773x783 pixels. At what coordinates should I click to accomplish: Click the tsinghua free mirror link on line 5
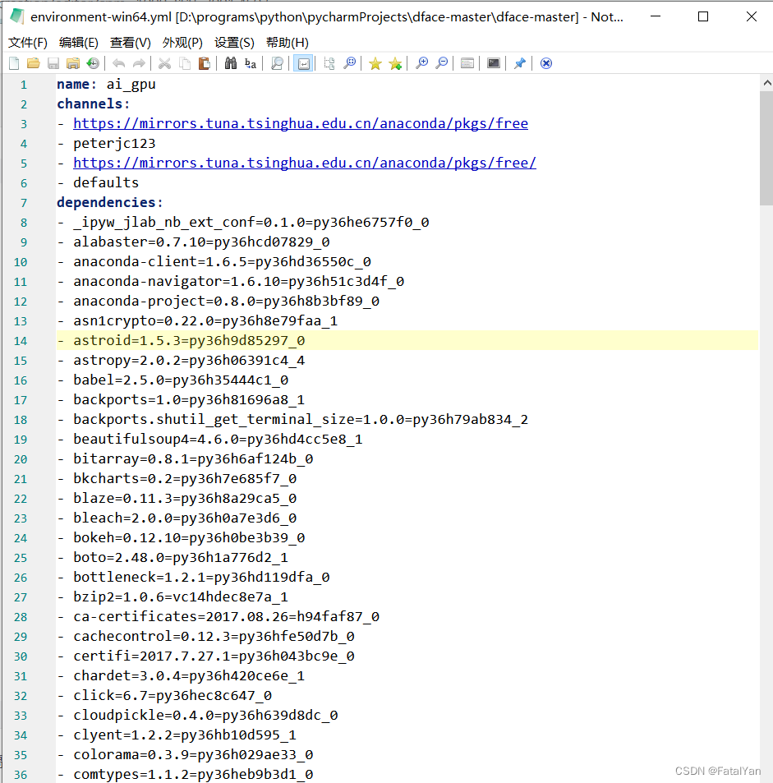[304, 163]
